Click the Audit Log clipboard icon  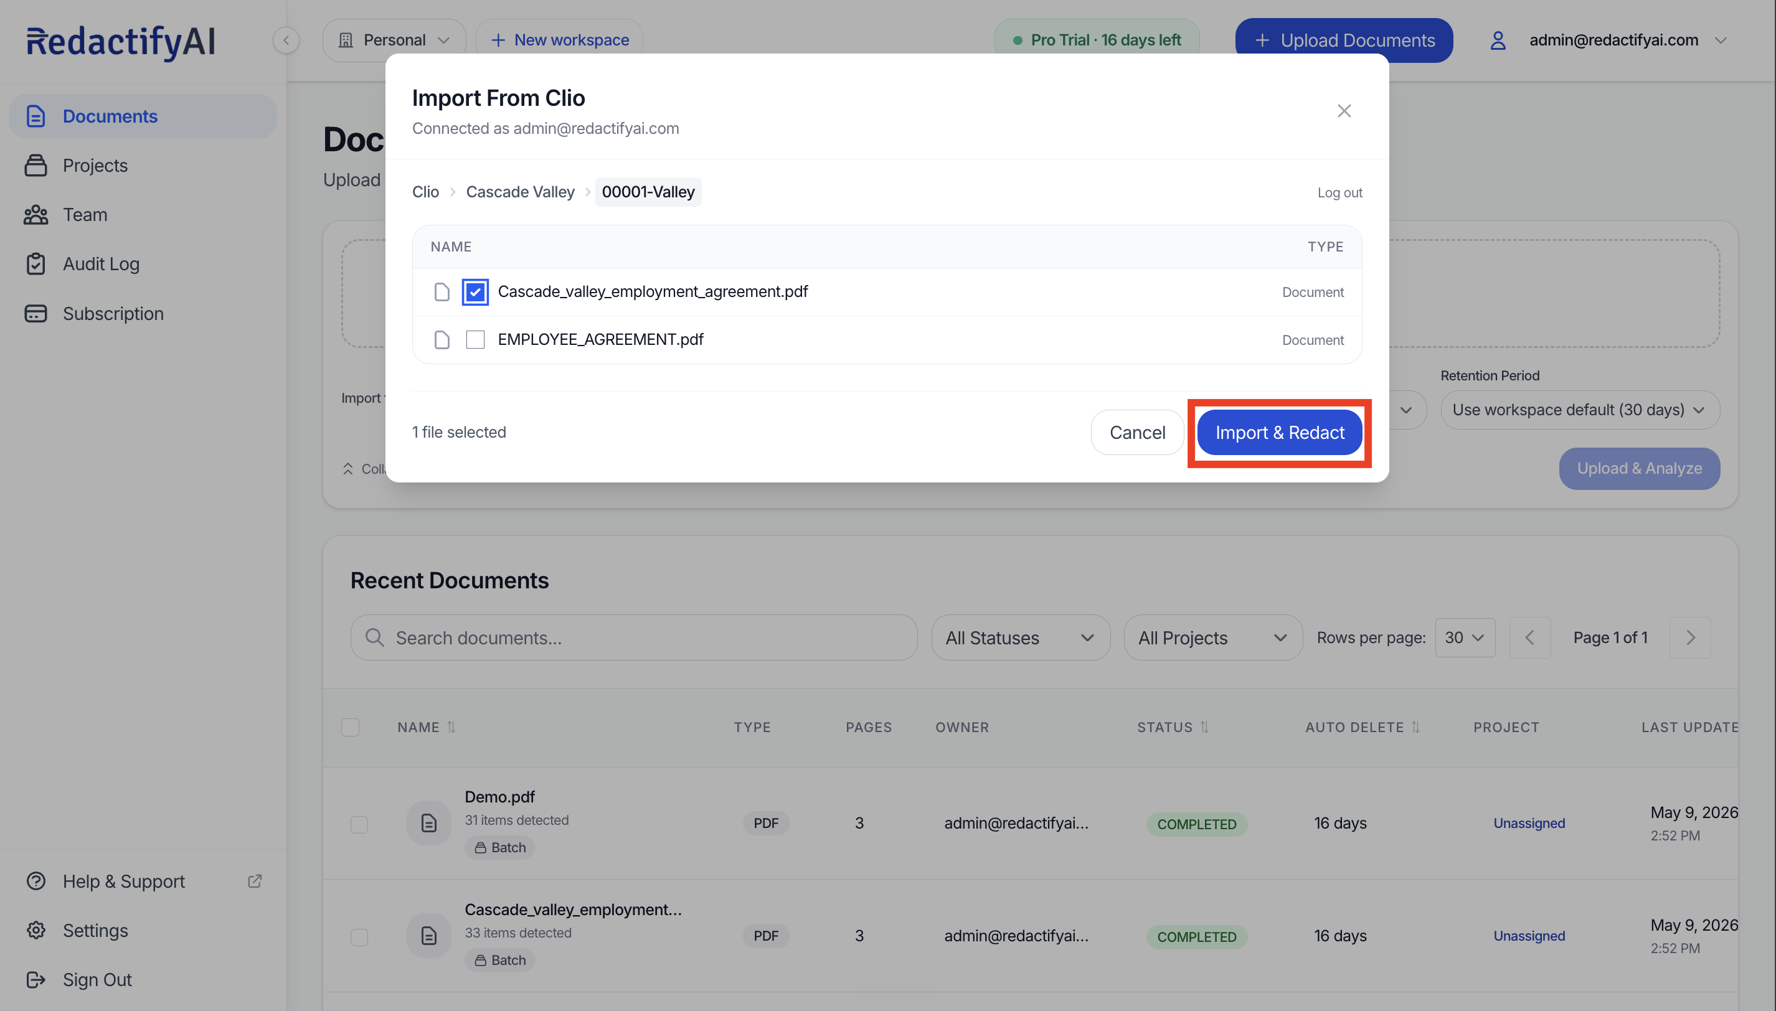pyautogui.click(x=35, y=264)
